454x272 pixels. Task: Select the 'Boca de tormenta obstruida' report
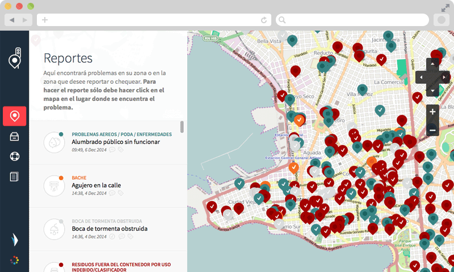point(110,229)
